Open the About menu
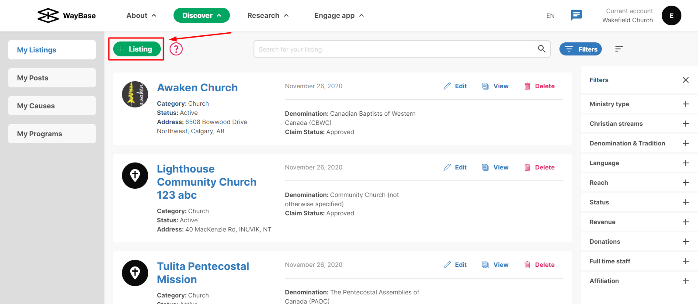The width and height of the screenshot is (698, 304). pos(141,15)
